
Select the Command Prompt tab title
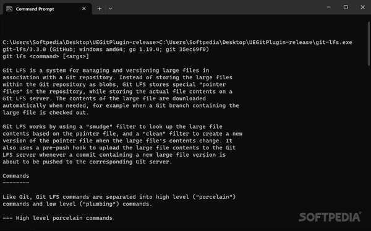(x=35, y=9)
